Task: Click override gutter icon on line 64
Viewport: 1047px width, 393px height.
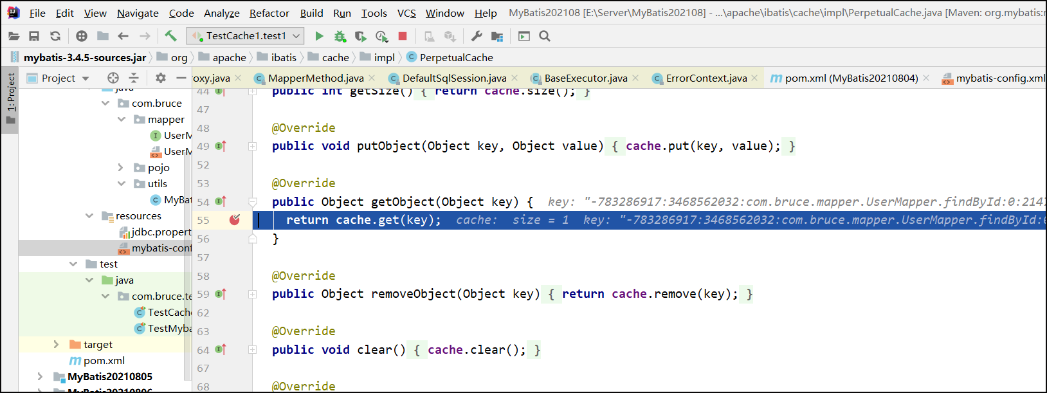Action: pos(220,349)
